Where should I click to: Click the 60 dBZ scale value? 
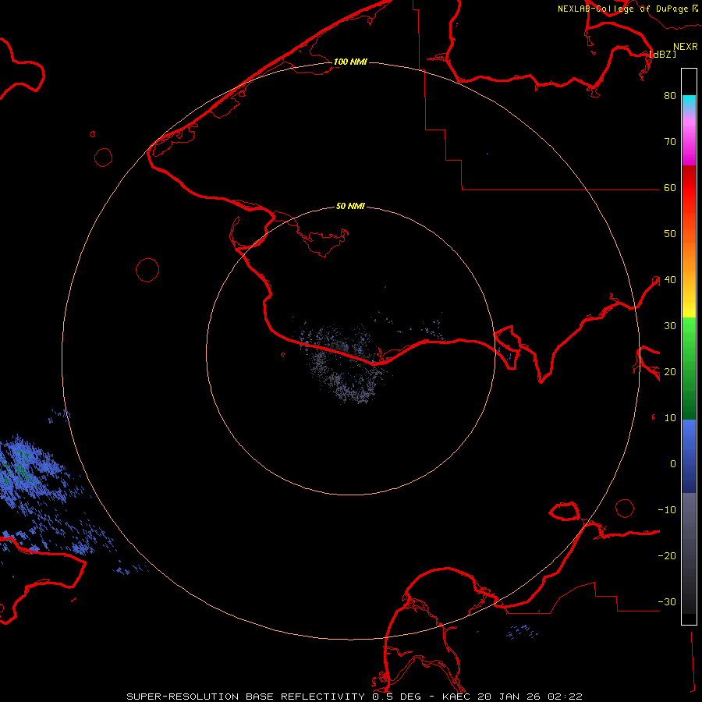point(670,187)
